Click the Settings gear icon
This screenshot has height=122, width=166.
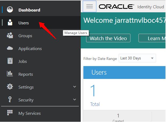pyautogui.click(x=10, y=87)
